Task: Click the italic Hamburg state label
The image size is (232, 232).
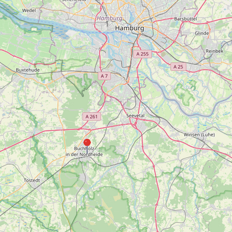Action: tap(110, 19)
